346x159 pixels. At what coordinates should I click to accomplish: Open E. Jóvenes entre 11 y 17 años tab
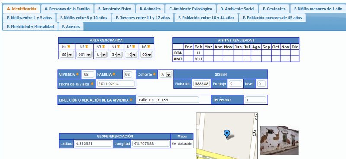143,18
